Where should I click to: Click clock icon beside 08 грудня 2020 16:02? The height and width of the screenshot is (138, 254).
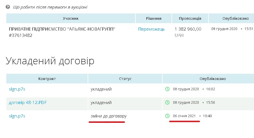(x=168, y=89)
